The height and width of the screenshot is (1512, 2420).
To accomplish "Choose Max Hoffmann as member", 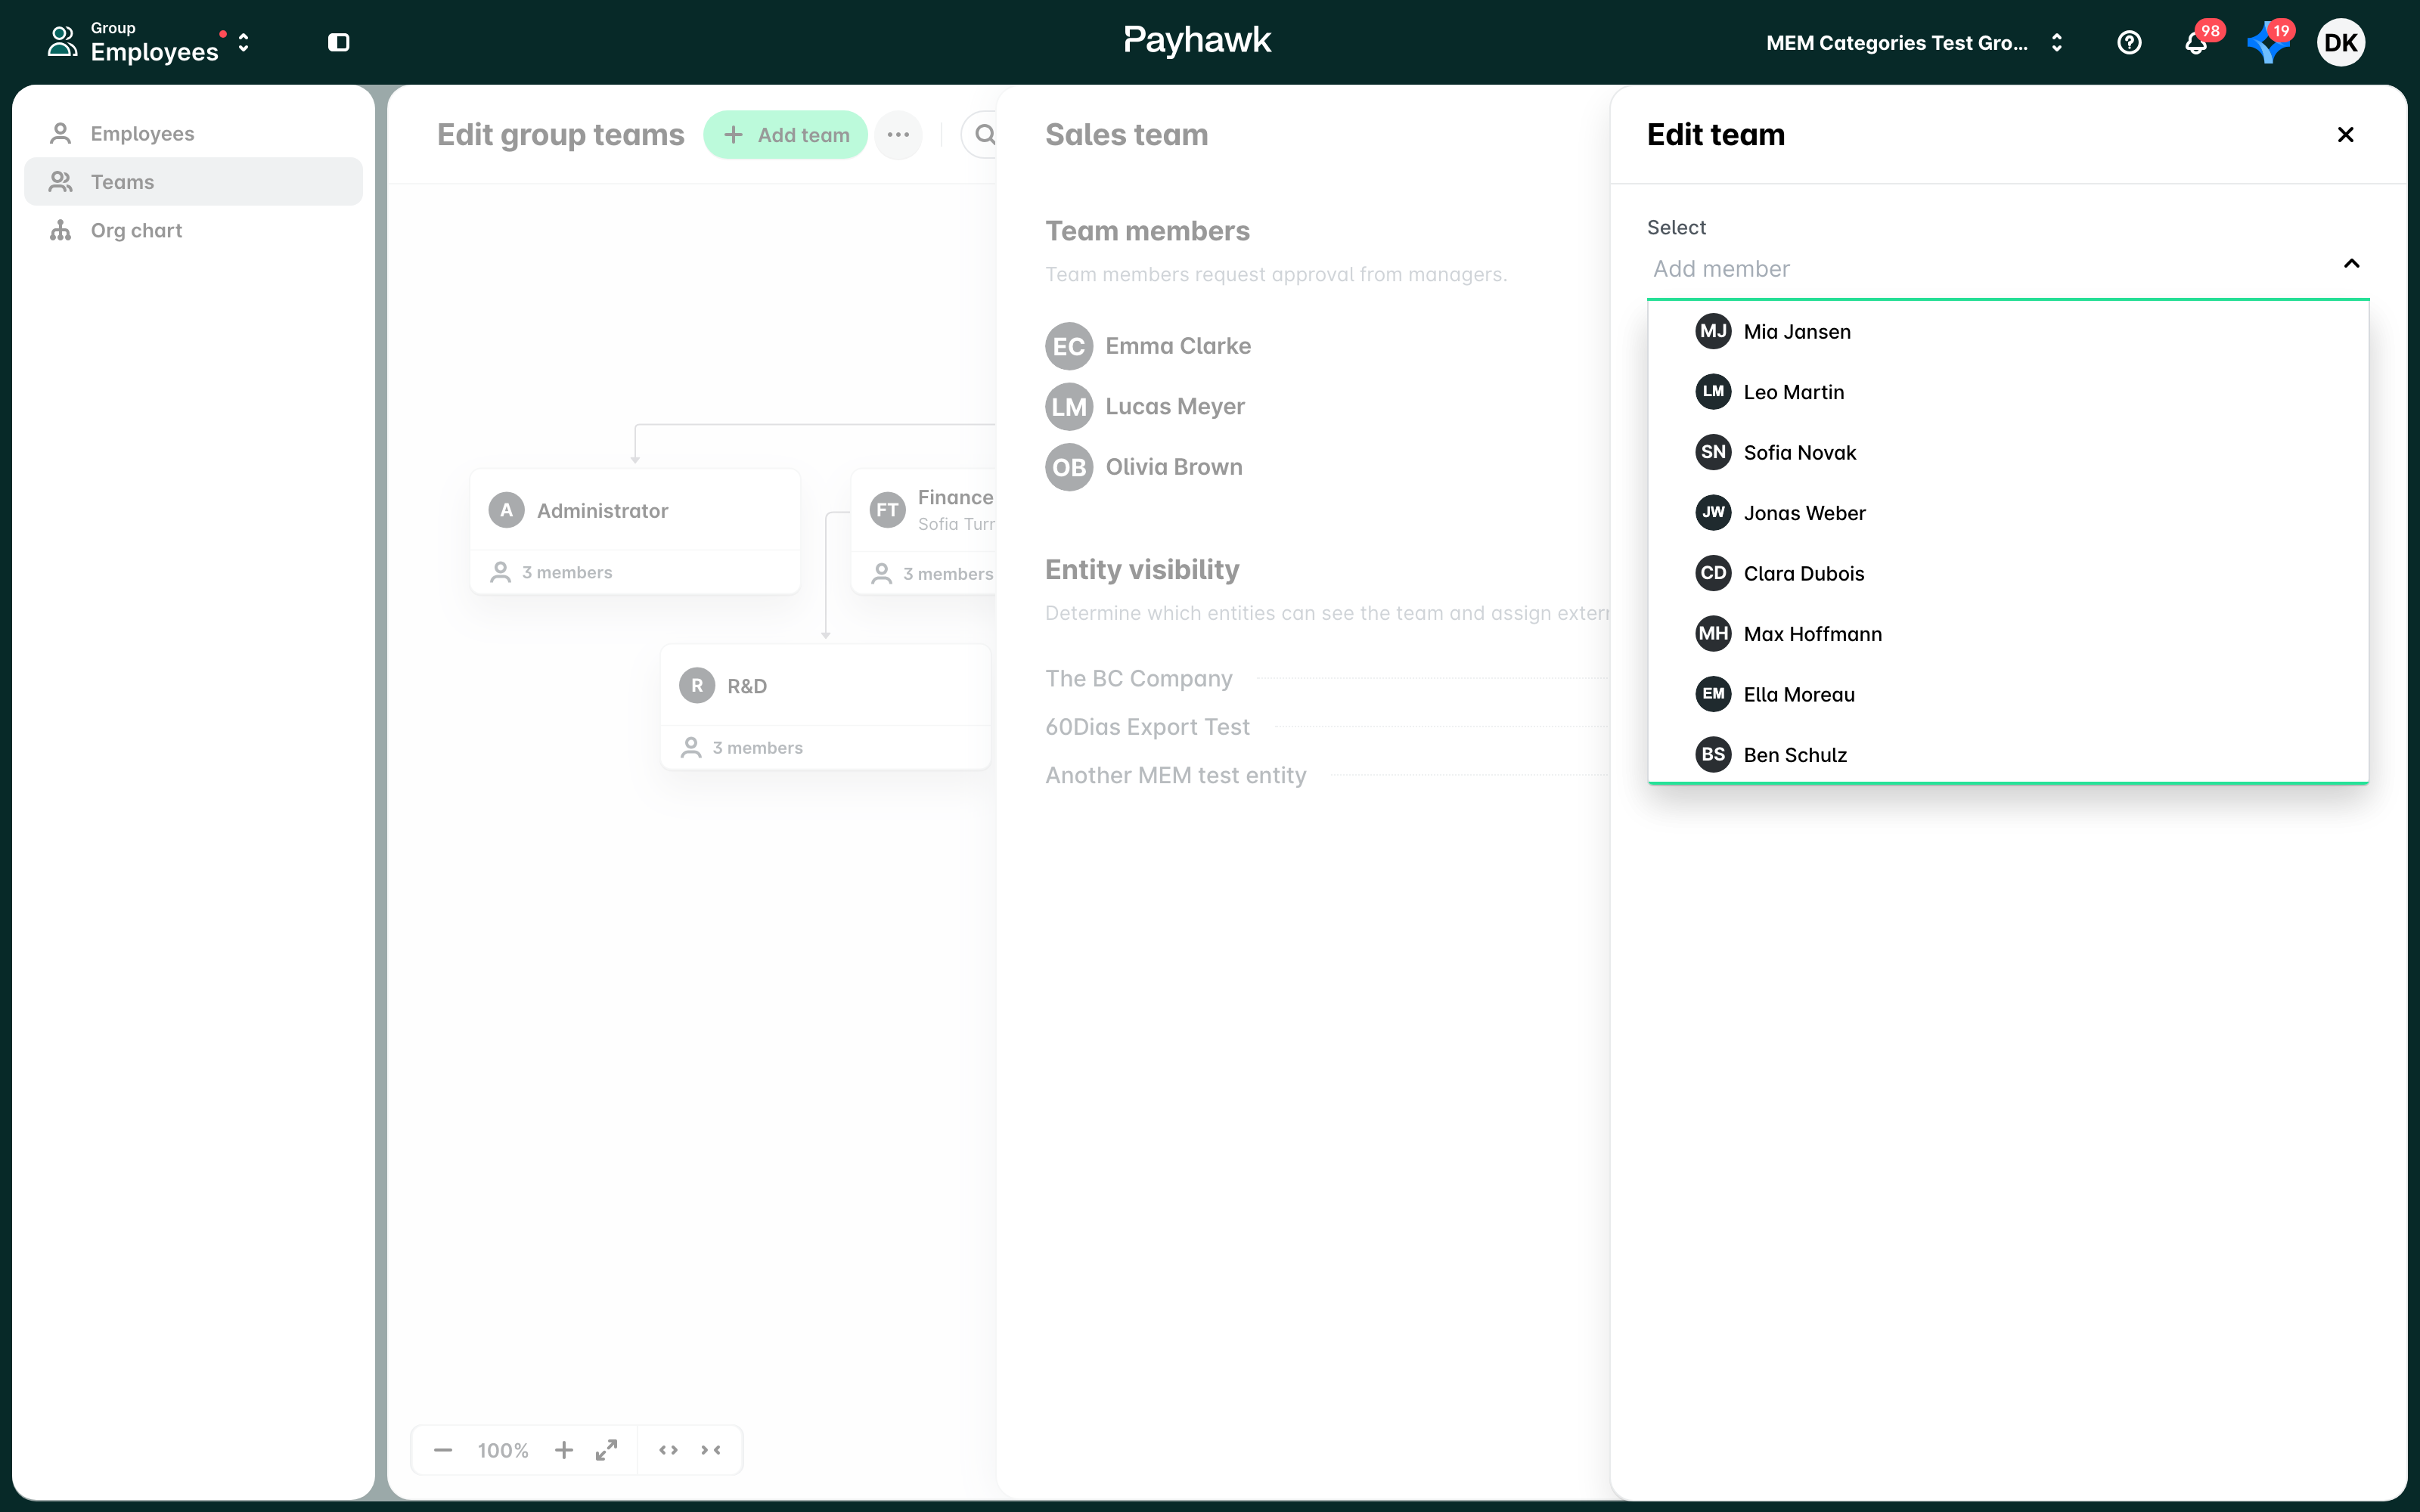I will (x=2008, y=634).
